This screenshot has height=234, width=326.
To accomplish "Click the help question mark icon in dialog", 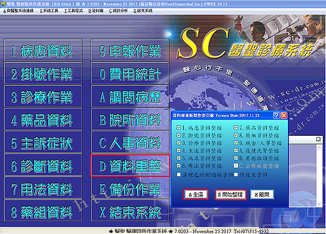I will click(276, 116).
